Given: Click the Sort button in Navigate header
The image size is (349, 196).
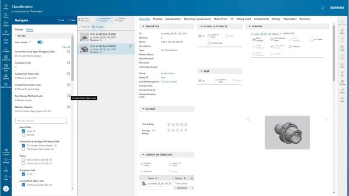Looking at the screenshot, I should pyautogui.click(x=61, y=20).
